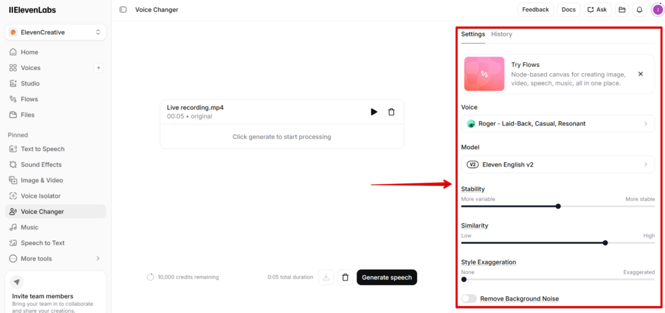
Task: Click the Music note icon
Action: point(13,227)
